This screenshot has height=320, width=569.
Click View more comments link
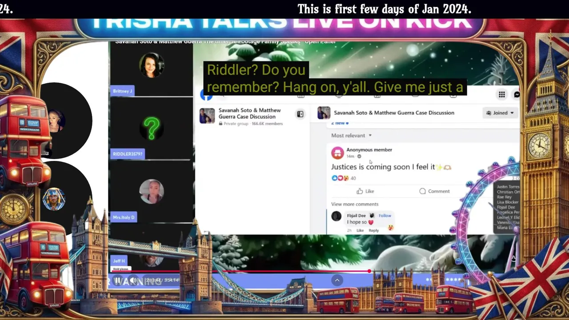[x=355, y=204]
